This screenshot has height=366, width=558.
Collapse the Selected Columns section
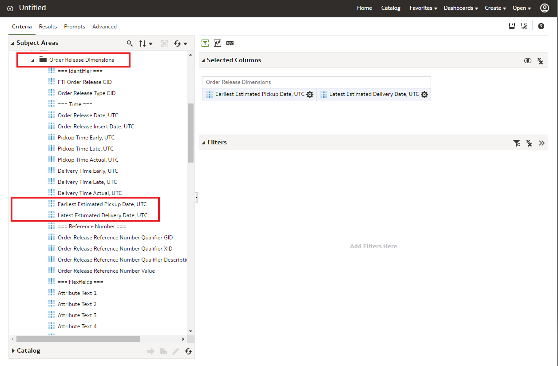point(203,60)
